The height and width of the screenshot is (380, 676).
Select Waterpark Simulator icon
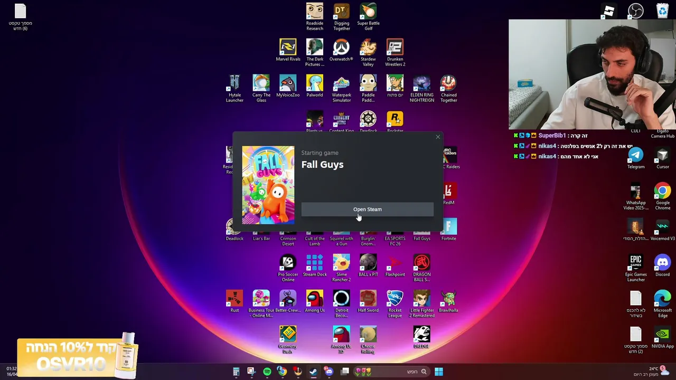pyautogui.click(x=342, y=89)
